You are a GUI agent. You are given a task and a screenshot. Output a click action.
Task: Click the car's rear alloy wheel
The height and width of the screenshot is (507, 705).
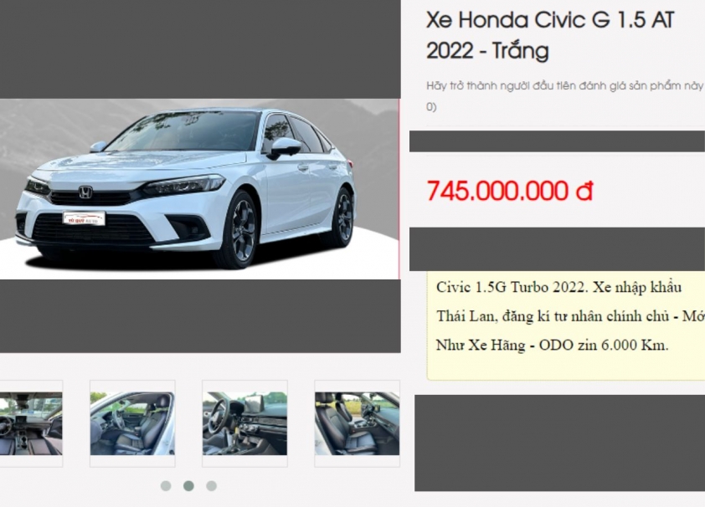click(342, 218)
